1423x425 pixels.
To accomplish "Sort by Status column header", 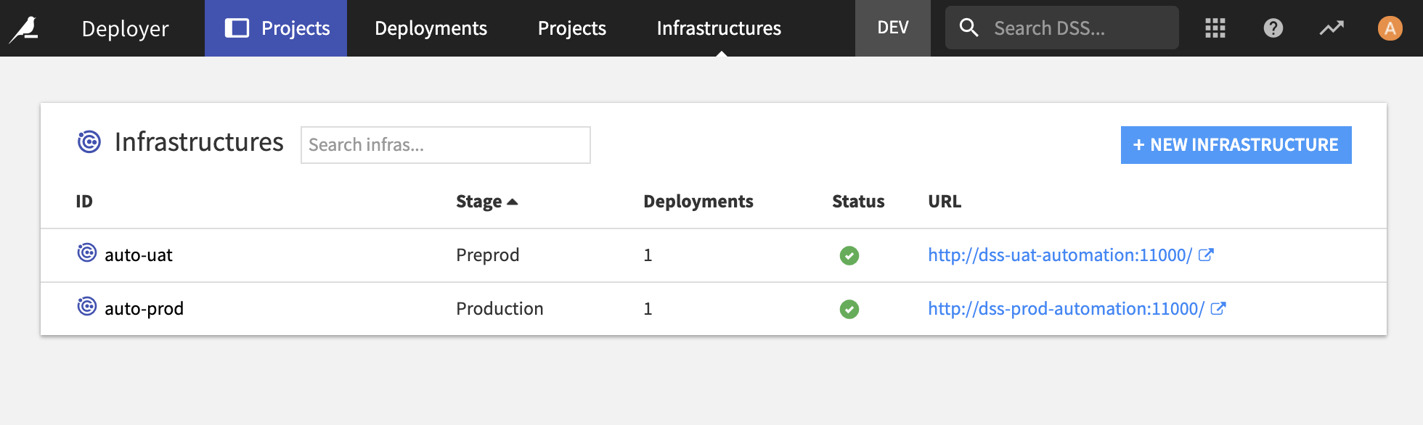I will (x=858, y=202).
